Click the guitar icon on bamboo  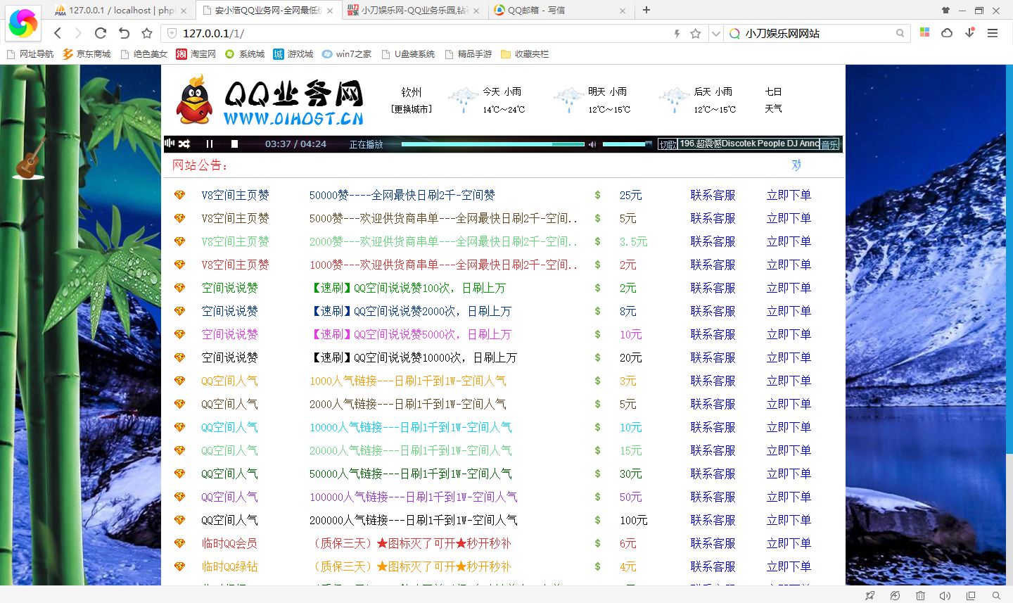pyautogui.click(x=30, y=159)
